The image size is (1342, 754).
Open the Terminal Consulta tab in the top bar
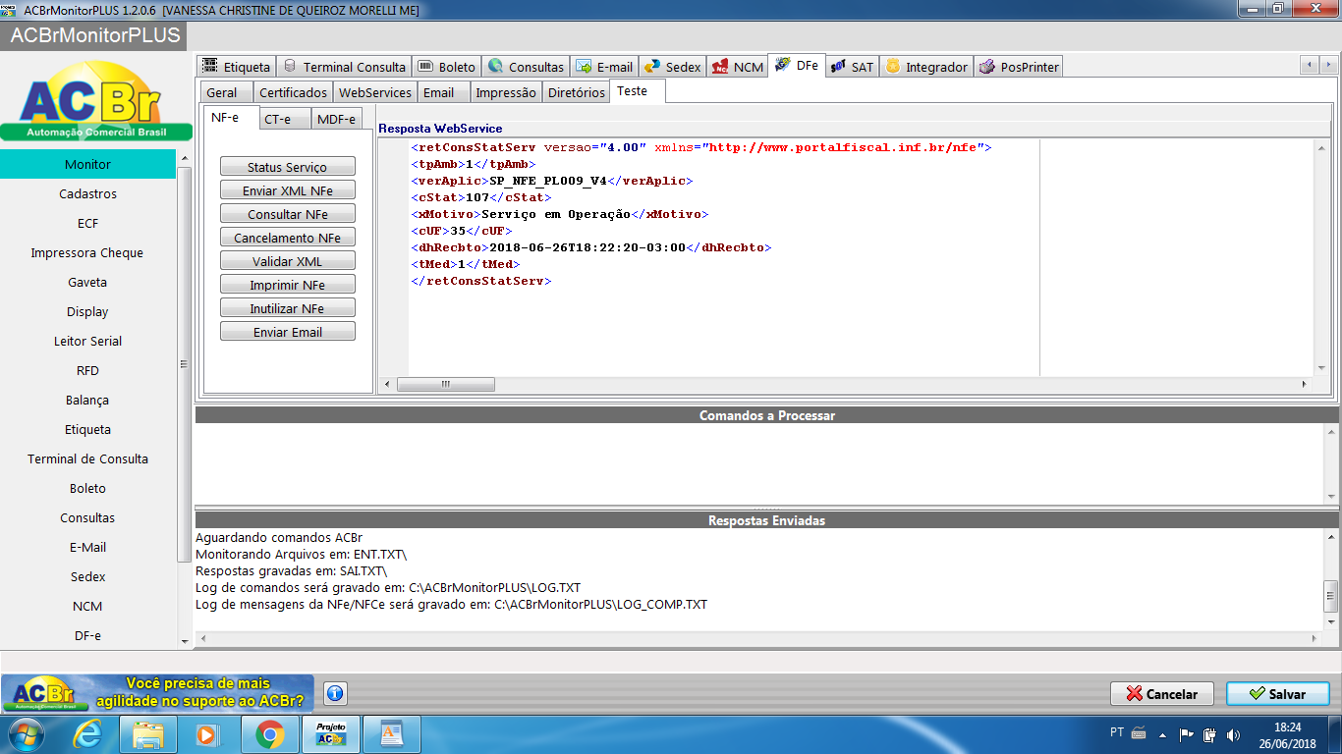343,67
